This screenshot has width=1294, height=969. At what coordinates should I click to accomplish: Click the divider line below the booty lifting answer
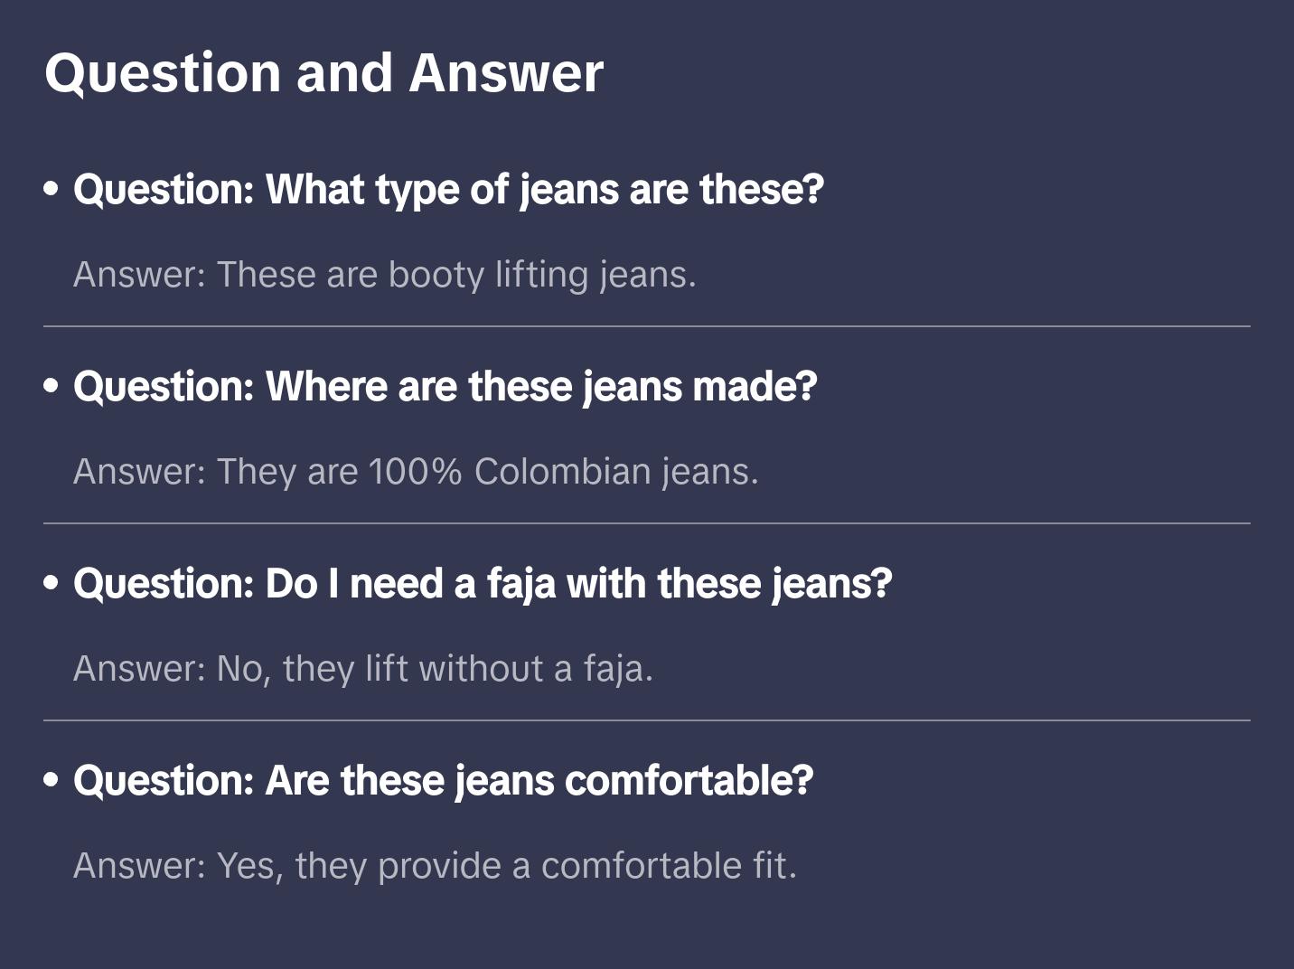[x=647, y=326]
